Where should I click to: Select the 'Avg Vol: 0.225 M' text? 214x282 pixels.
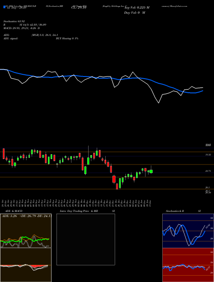tap(137, 8)
